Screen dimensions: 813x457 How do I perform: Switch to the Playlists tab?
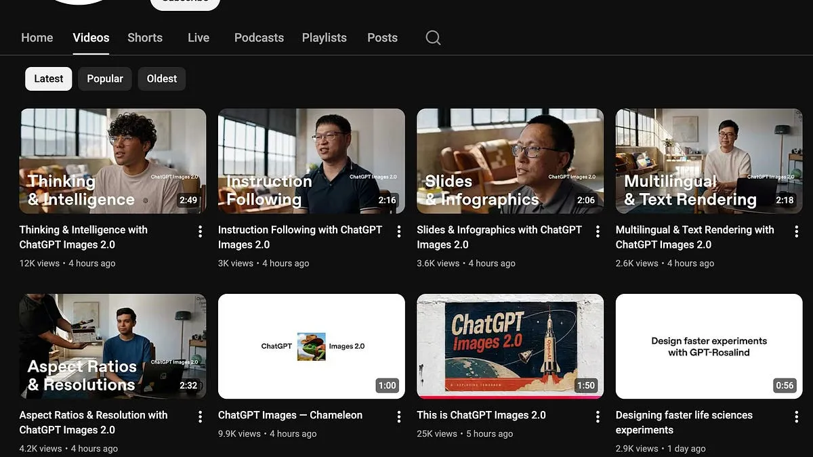point(325,38)
